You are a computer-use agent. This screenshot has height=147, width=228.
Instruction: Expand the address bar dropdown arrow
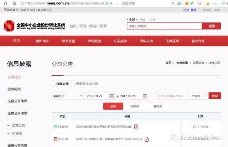[x=116, y=3]
